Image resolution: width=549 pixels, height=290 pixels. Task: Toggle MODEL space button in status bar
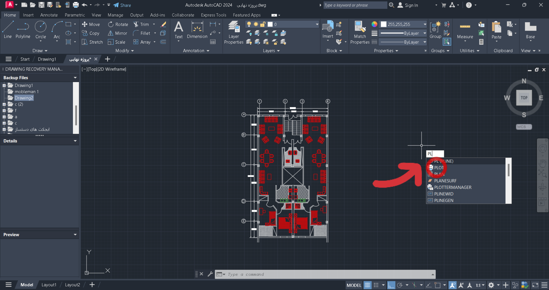point(354,285)
